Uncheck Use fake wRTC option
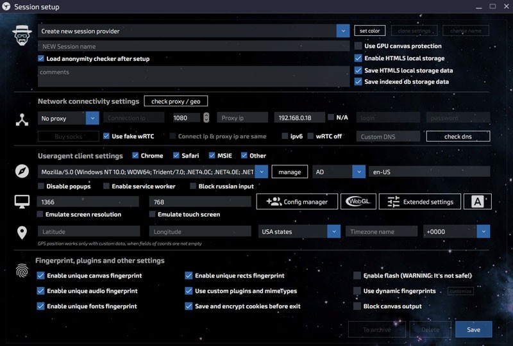Screen dimensions: 513x346 (x=107, y=136)
